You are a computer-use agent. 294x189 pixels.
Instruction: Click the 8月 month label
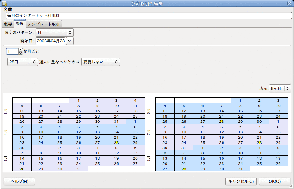149,159
